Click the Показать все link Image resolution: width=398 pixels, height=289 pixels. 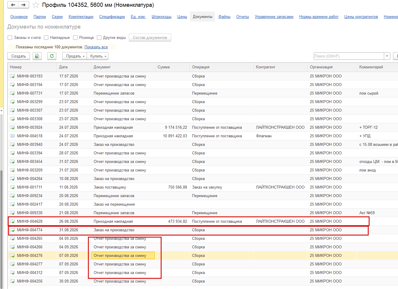[x=96, y=47]
